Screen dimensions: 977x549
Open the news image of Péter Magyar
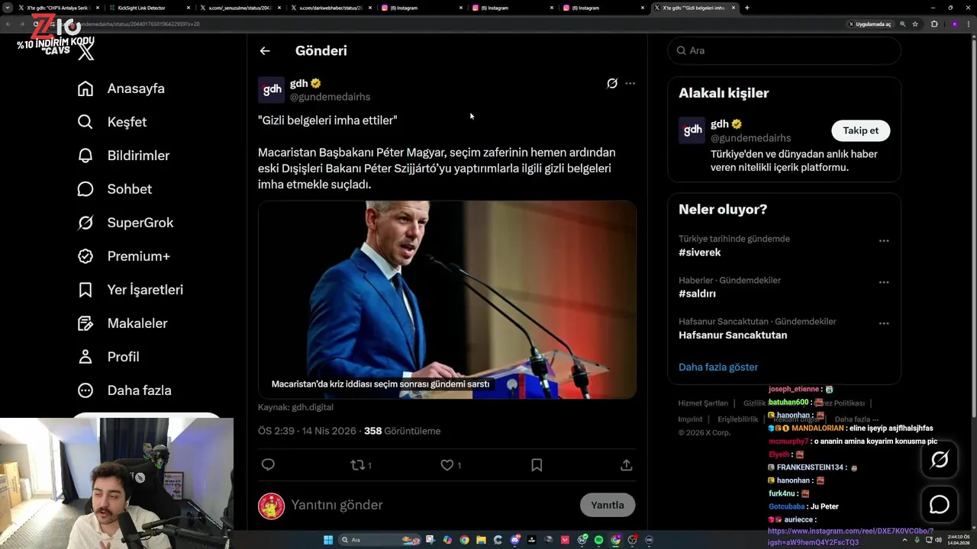(447, 300)
